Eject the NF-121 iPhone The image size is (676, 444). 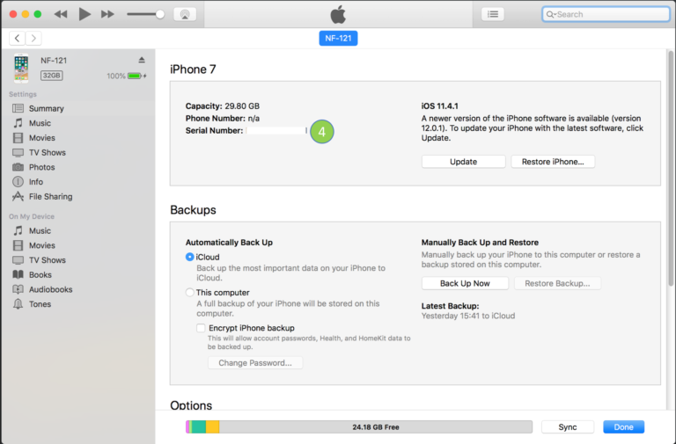coord(142,60)
